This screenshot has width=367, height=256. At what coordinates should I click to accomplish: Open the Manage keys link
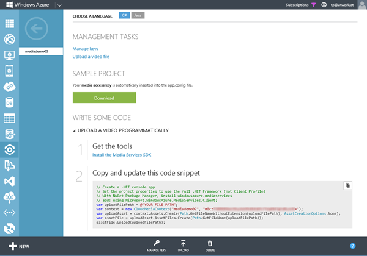[x=85, y=48]
